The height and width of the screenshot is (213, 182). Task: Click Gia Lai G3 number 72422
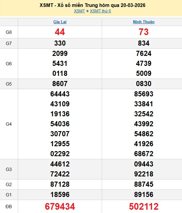[60, 174]
